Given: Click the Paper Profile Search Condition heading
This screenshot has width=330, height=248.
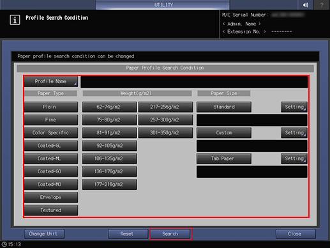Looking at the screenshot, I should pyautogui.click(x=165, y=68).
